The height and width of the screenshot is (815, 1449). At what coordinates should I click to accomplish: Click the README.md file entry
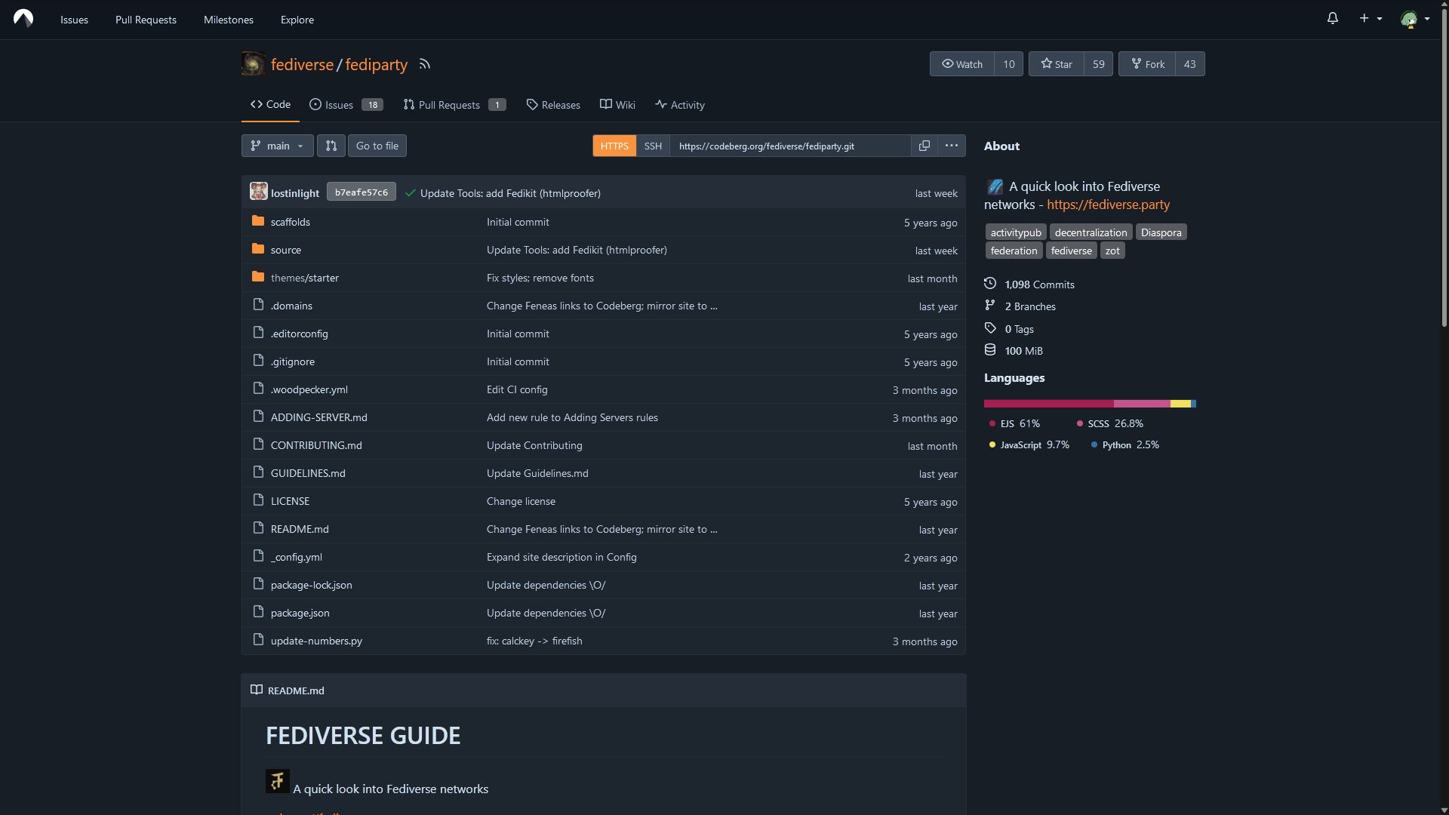coord(300,528)
